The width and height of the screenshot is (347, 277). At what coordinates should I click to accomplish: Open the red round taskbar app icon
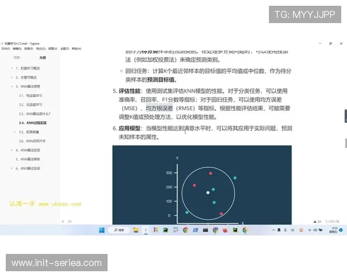[x=226, y=230]
